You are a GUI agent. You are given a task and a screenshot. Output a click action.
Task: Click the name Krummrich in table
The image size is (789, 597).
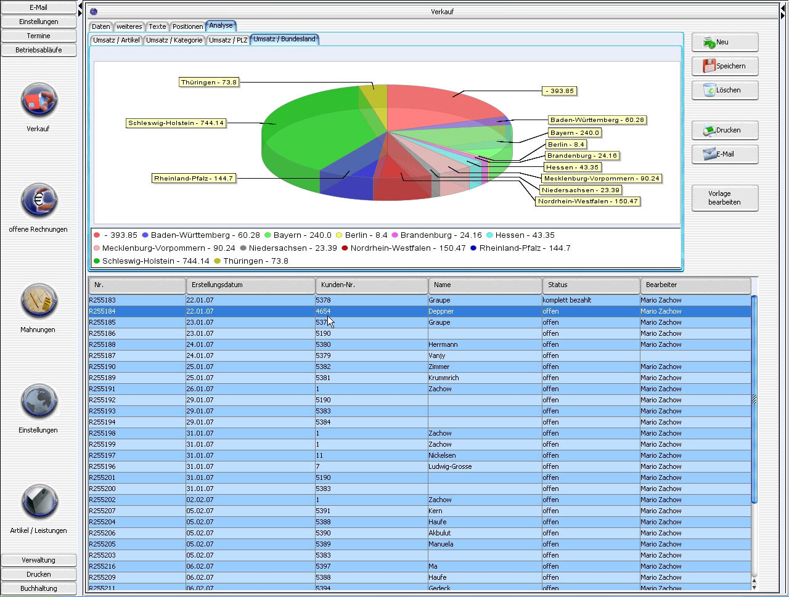444,378
